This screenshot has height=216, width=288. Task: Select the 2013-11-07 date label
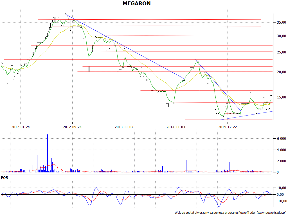[124, 127]
